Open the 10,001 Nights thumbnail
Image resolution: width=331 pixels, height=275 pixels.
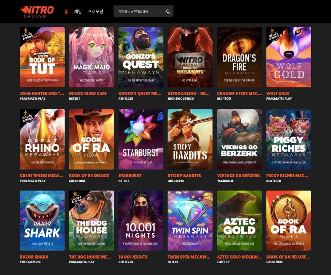point(141,221)
